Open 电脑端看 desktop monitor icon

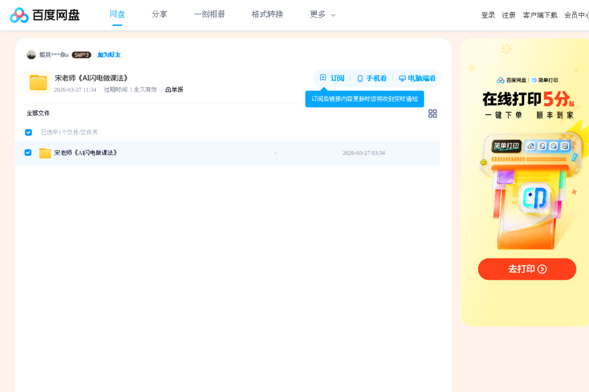coord(402,78)
